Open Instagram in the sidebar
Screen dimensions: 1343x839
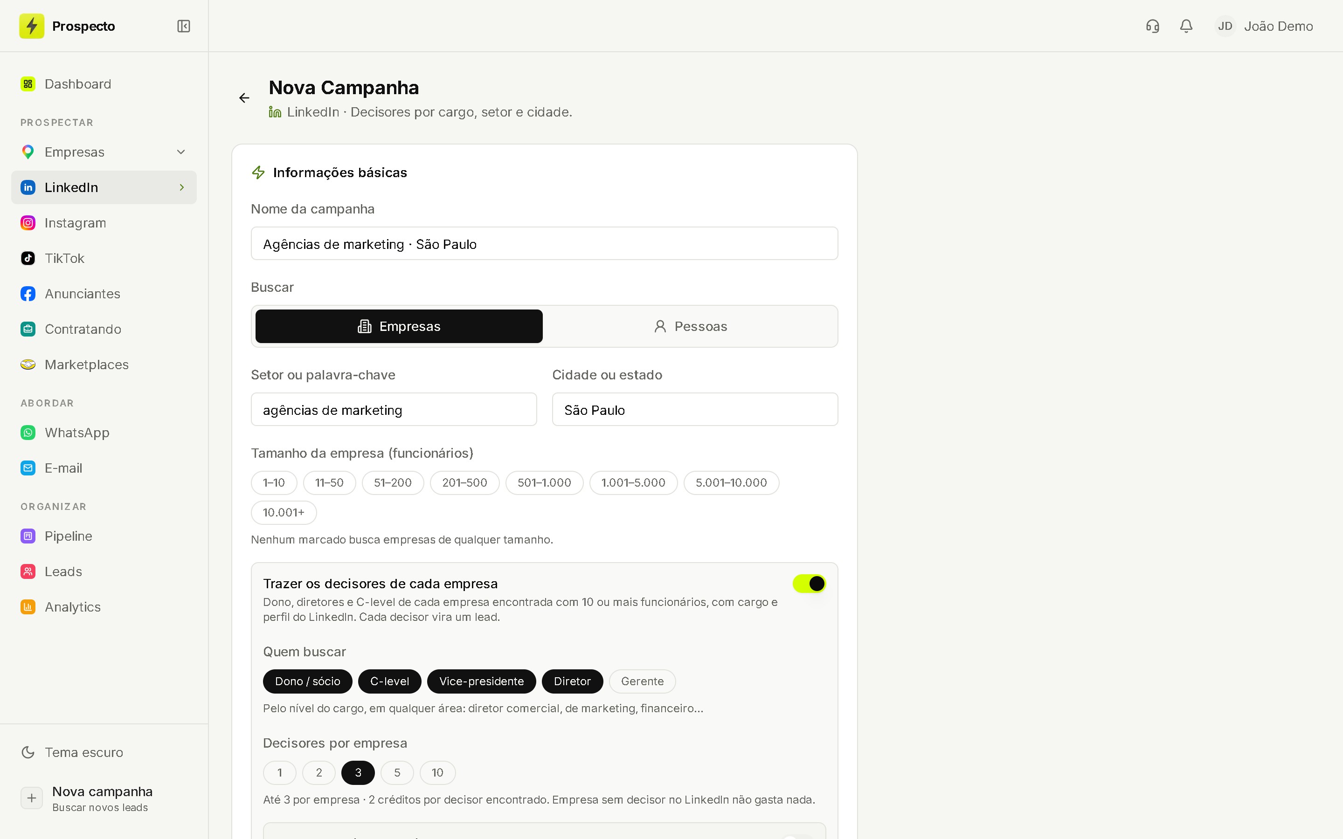pos(104,223)
